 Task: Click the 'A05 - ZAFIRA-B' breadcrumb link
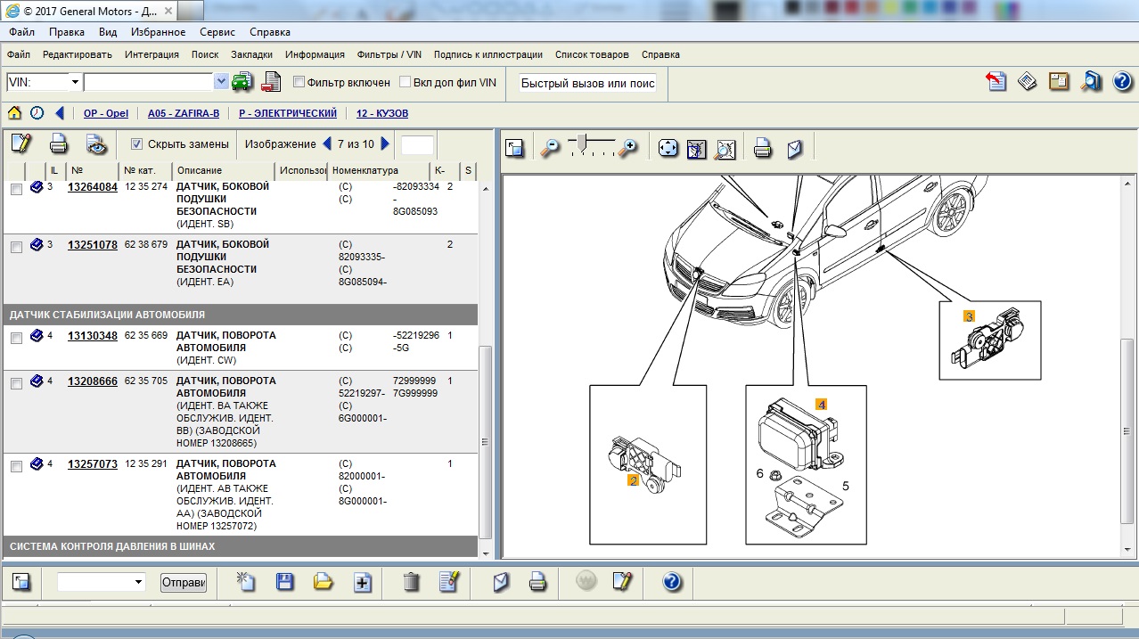184,113
